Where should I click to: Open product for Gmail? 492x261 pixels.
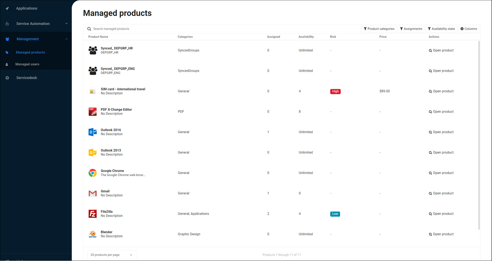pos(441,193)
